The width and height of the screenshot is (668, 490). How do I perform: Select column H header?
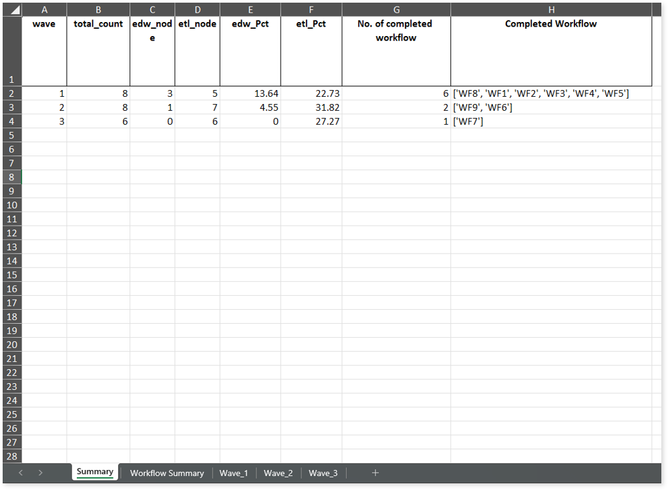551,10
